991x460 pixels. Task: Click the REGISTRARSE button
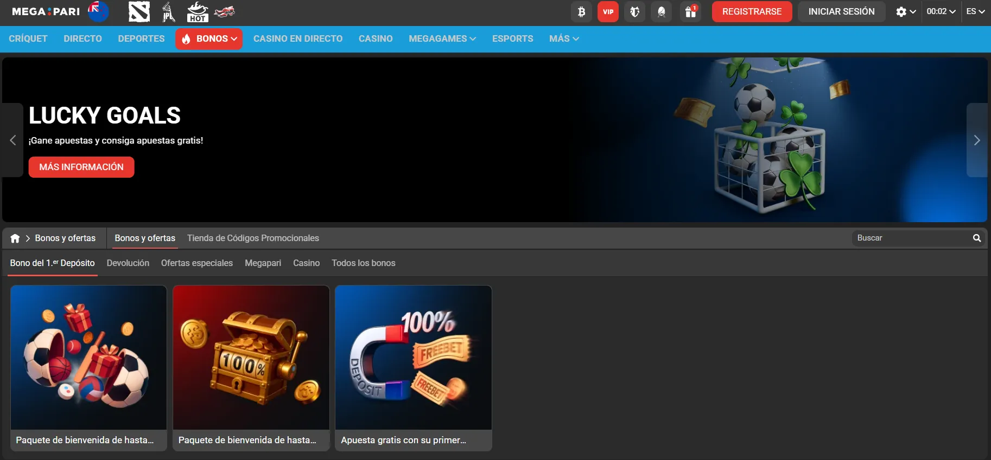pos(752,11)
